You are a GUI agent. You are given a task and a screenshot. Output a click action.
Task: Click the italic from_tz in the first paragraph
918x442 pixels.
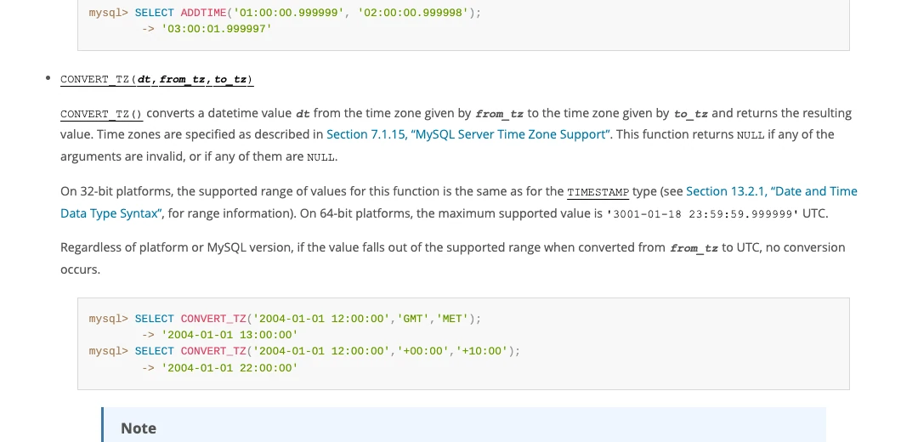click(x=499, y=114)
